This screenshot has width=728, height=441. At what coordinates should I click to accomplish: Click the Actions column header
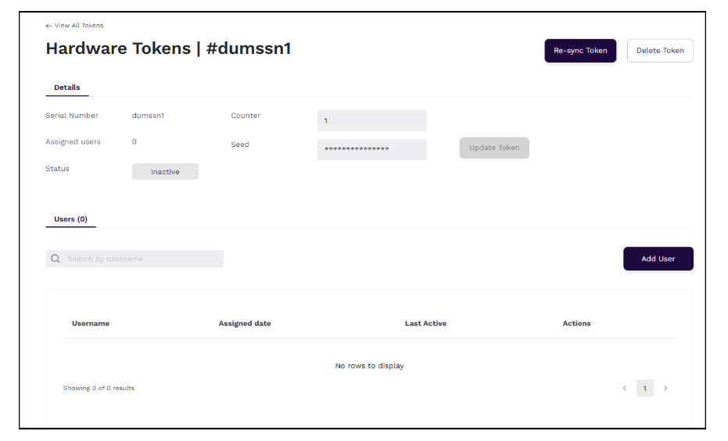point(576,324)
